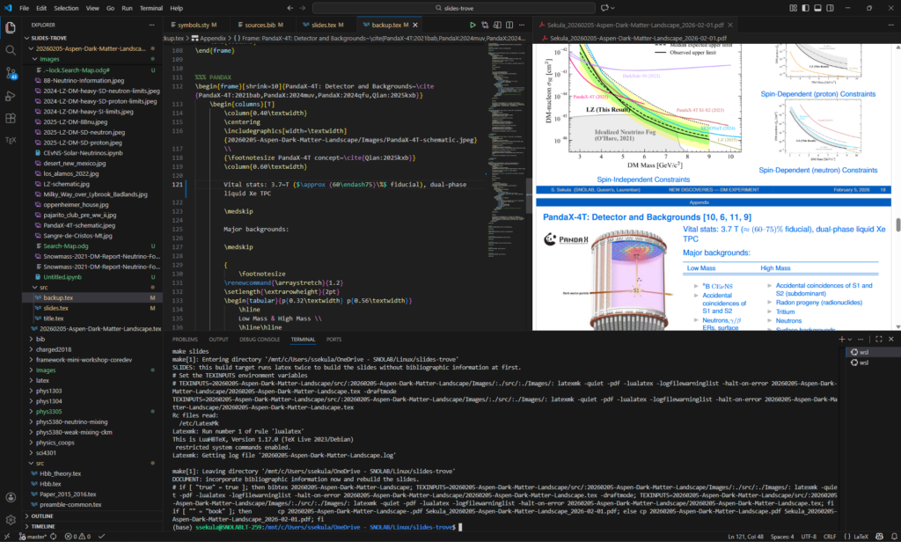Image resolution: width=901 pixels, height=542 pixels.
Task: Click the errors and warnings status indicator
Action: click(x=75, y=536)
